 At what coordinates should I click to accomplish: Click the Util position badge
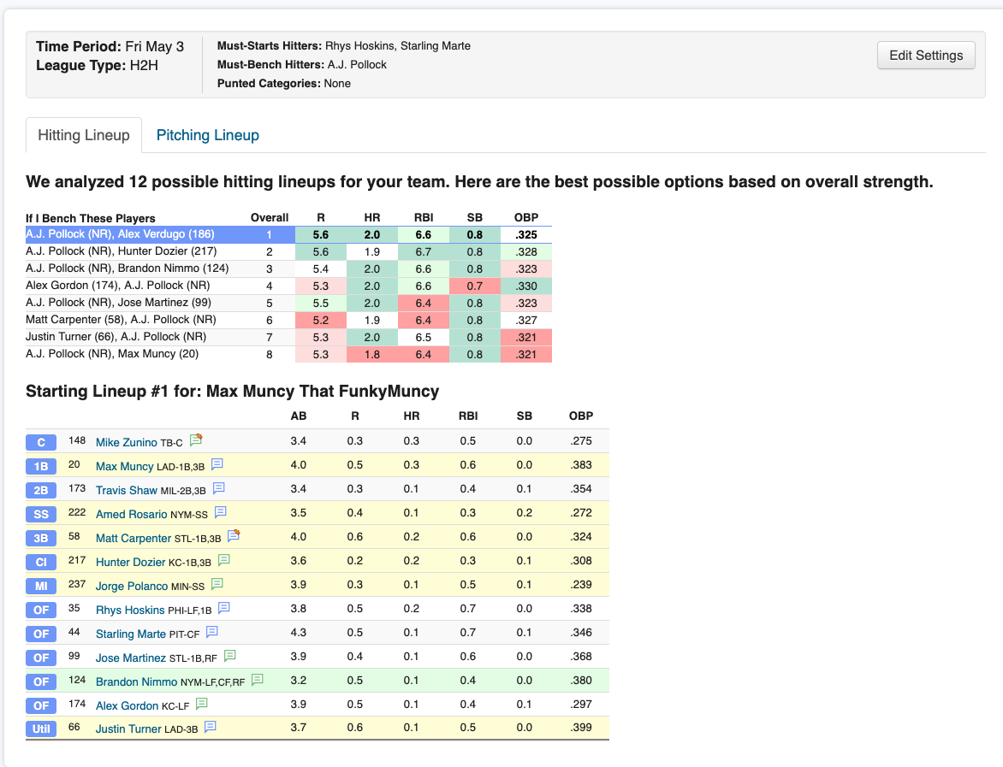pos(41,729)
